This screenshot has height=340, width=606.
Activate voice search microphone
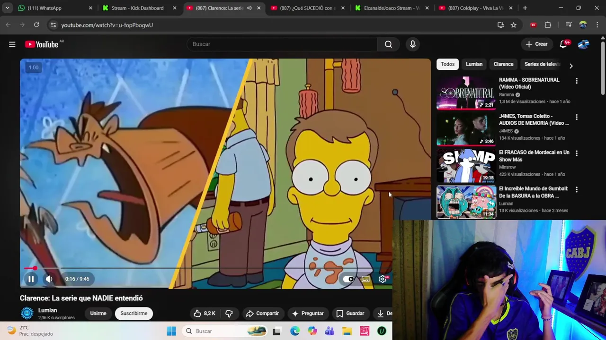[412, 44]
